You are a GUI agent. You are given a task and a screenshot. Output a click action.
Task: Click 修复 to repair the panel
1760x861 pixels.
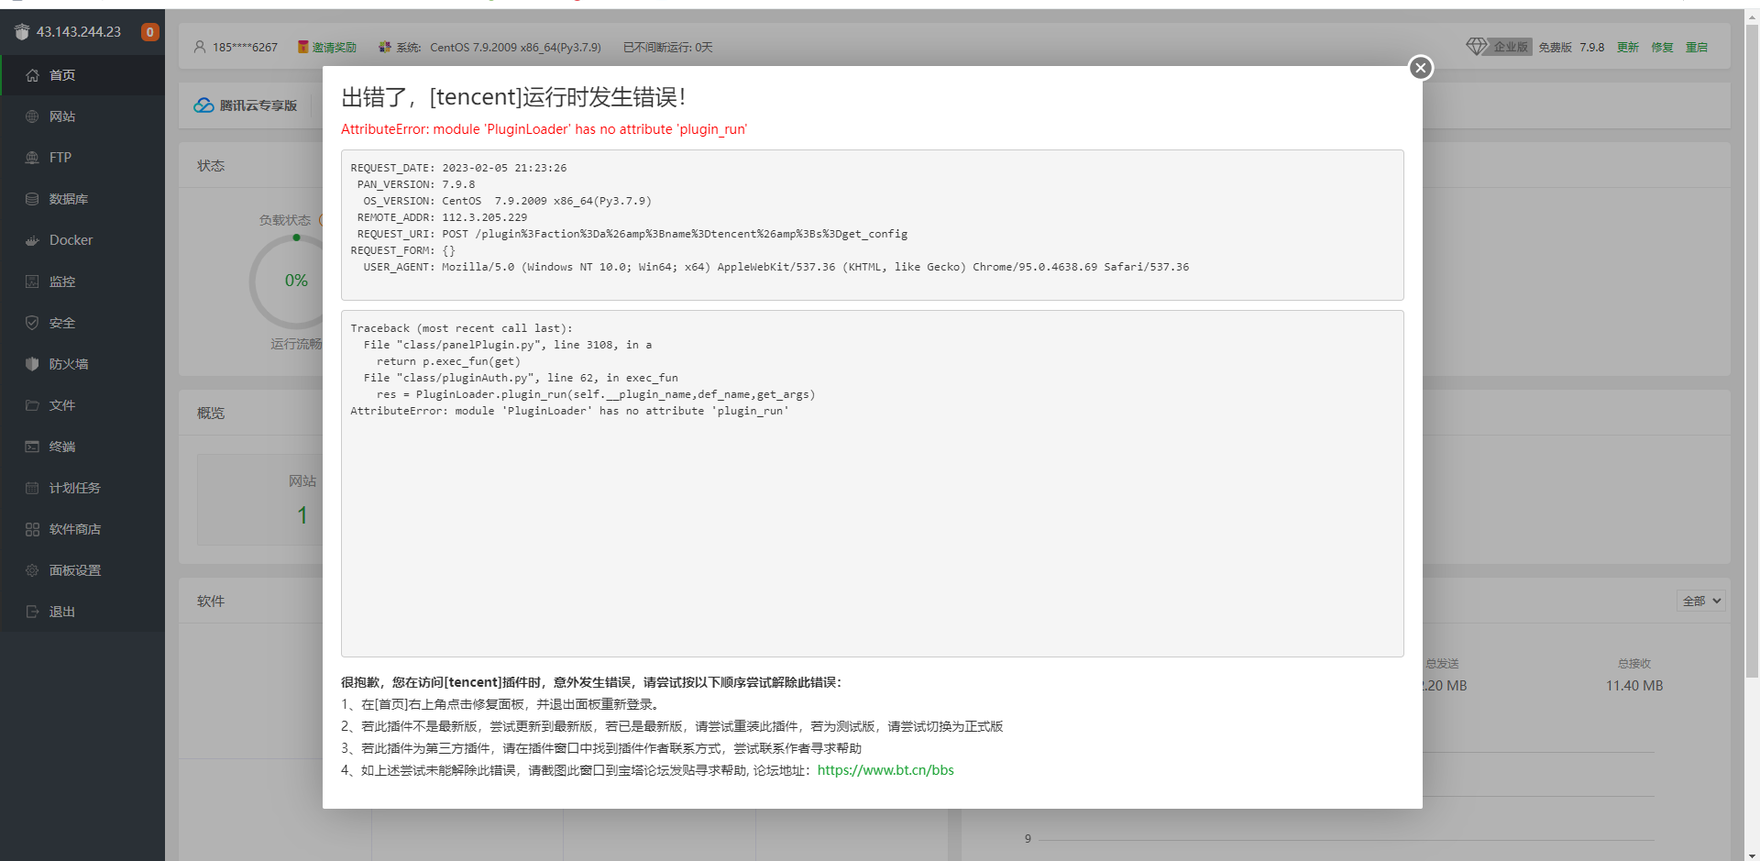pyautogui.click(x=1663, y=47)
